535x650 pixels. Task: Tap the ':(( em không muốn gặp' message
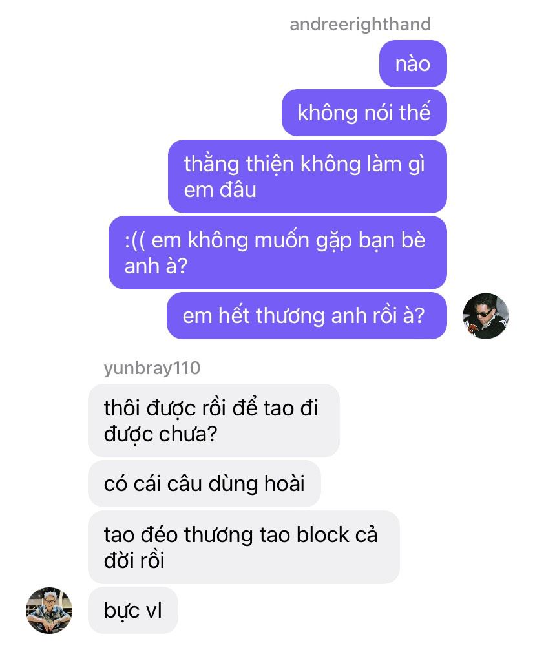278,253
